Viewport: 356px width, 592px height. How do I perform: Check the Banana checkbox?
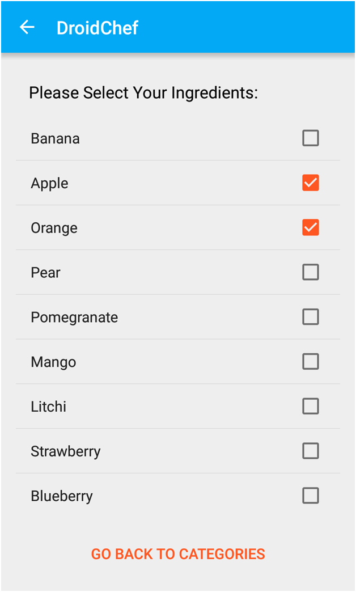pyautogui.click(x=310, y=138)
